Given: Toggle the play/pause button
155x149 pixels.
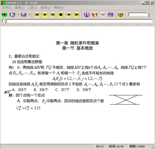Looking at the screenshot, I should [x=53, y=15].
